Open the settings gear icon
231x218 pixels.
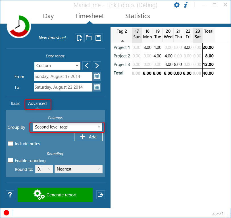(177, 5)
